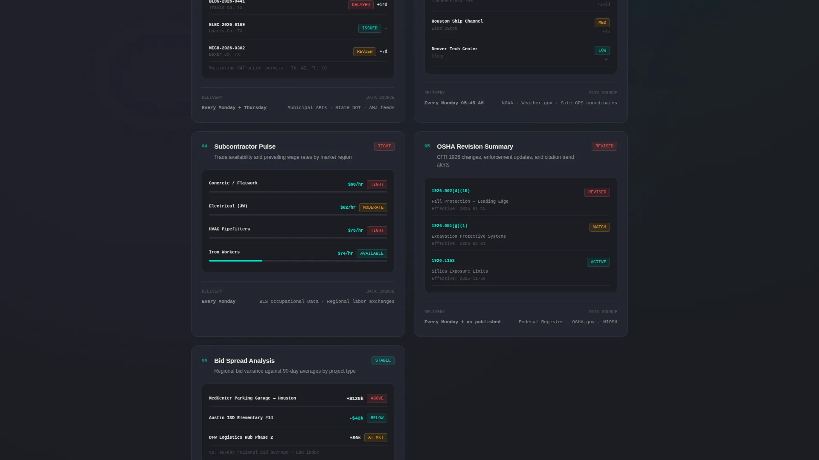Screen dimensions: 819x460
Task: Click Silica Exposure Limits text
Action: (x=460, y=271)
